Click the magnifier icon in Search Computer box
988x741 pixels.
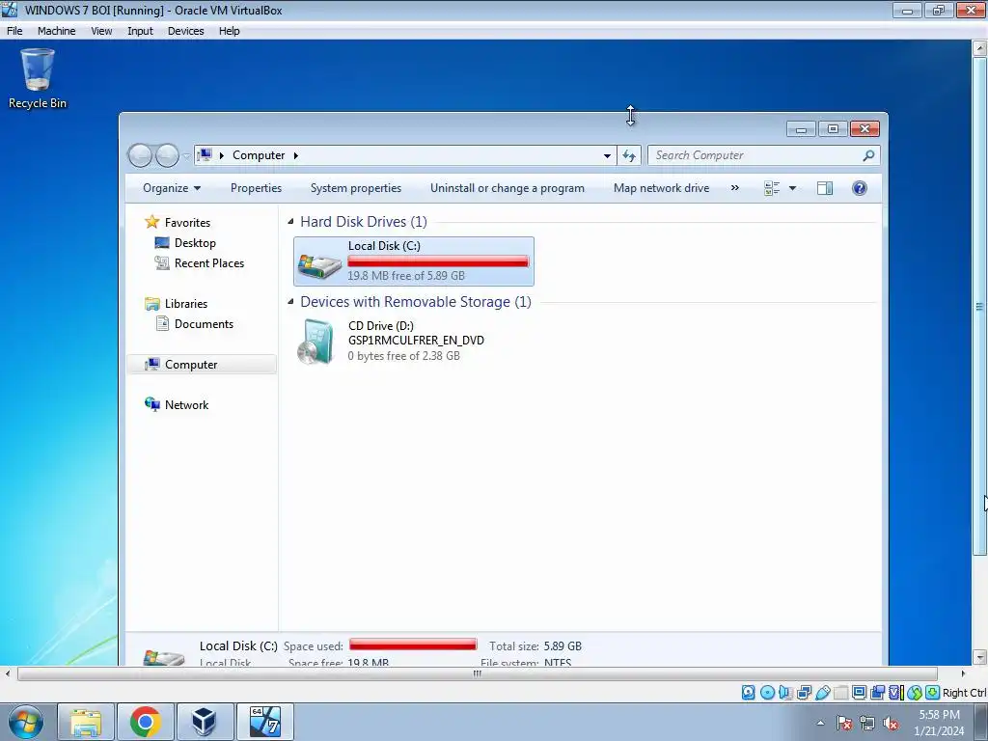[868, 155]
